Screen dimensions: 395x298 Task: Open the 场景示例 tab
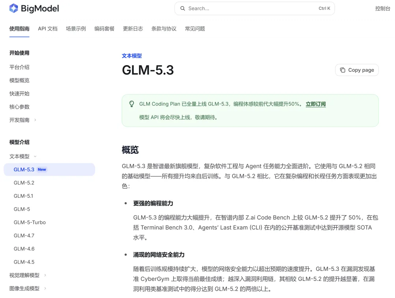point(76,29)
